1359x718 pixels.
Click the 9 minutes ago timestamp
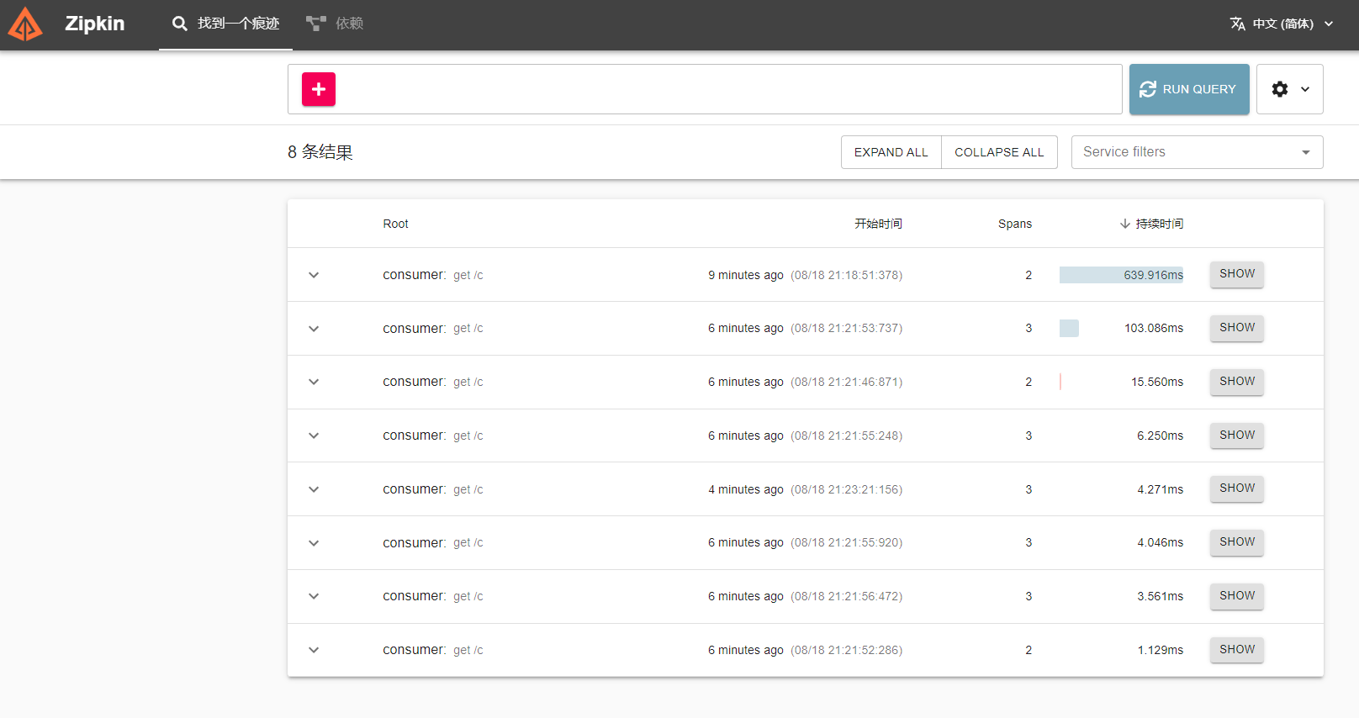tap(746, 275)
